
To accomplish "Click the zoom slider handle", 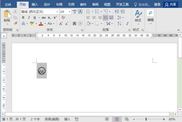I will coord(146,119).
